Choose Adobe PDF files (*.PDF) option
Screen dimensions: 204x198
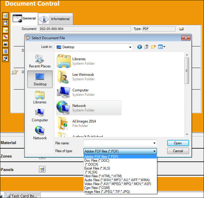click(x=120, y=157)
